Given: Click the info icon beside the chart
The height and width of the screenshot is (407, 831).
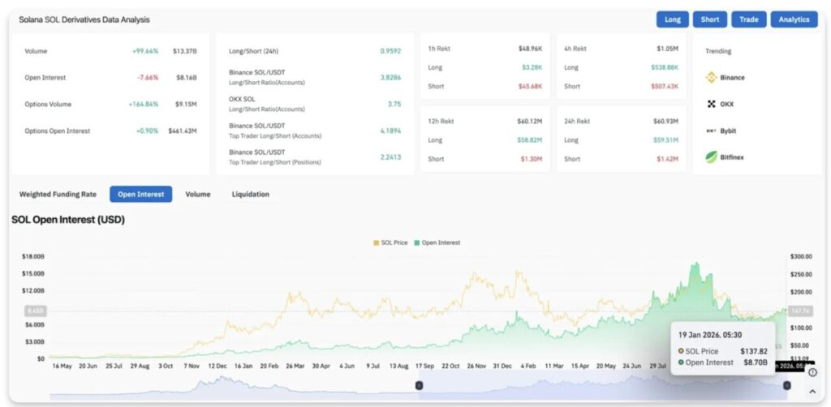Looking at the screenshot, I should pos(812,373).
